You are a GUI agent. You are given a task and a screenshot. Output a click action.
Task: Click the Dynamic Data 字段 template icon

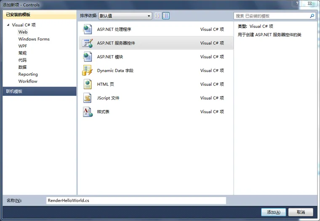[87, 70]
